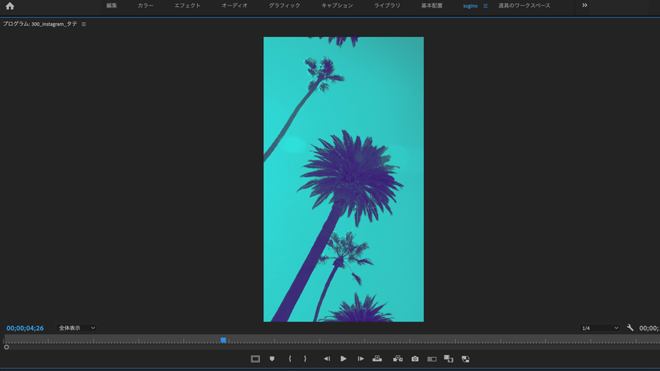Click the Mark Out bracket icon

(305, 359)
